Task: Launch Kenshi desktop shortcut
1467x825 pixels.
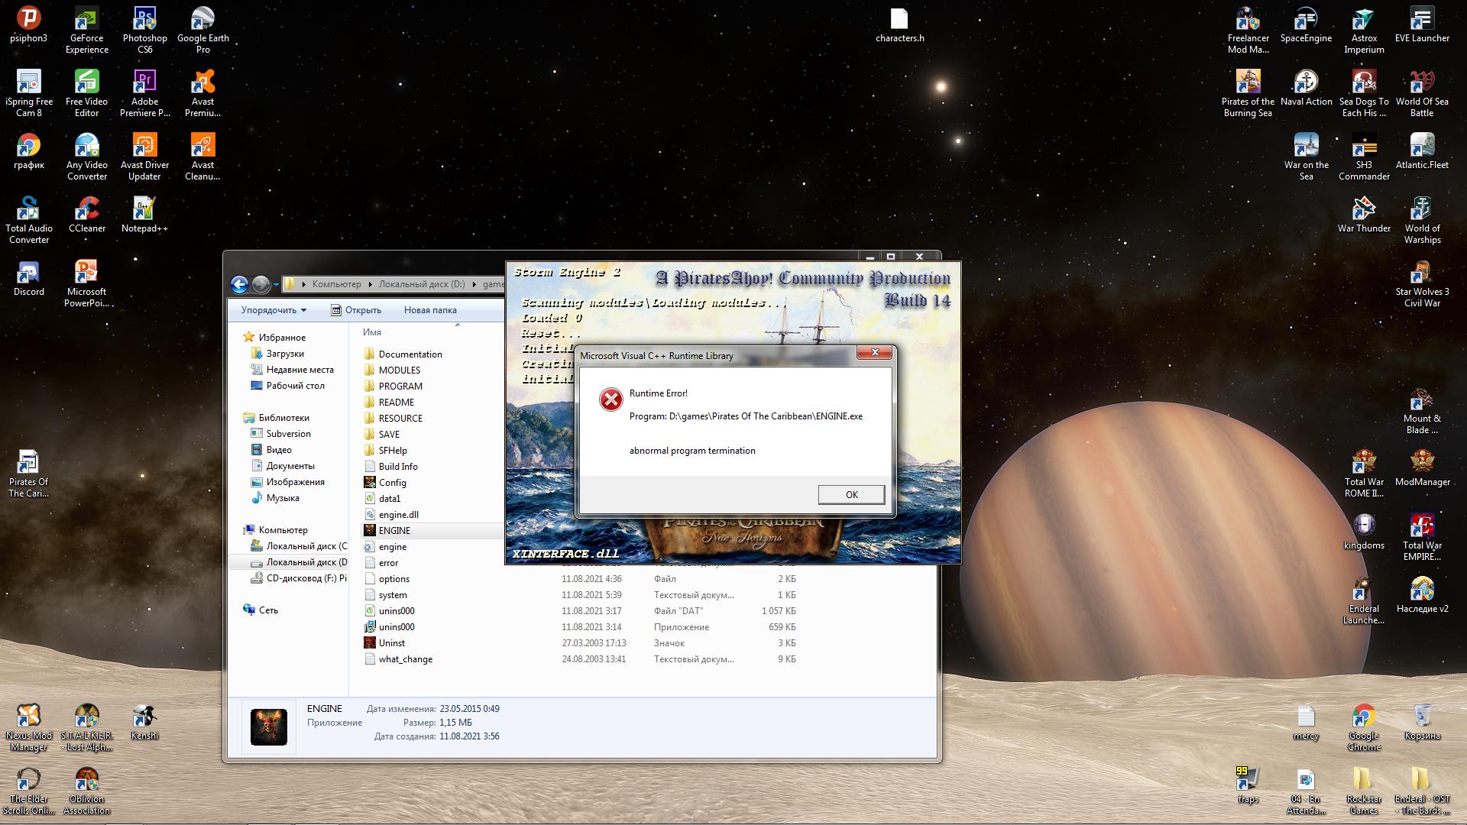Action: pos(144,722)
